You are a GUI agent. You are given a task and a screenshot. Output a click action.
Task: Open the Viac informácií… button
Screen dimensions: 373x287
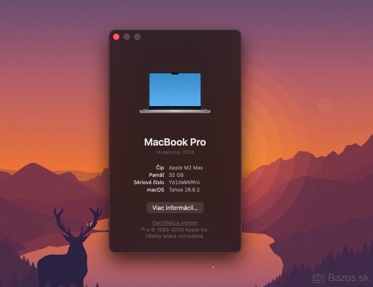[x=175, y=208]
